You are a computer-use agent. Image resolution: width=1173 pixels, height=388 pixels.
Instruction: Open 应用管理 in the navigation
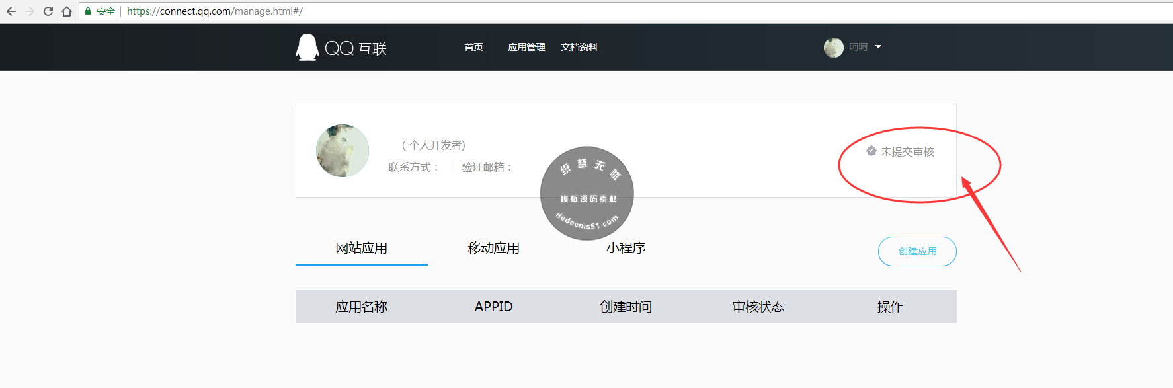point(526,47)
